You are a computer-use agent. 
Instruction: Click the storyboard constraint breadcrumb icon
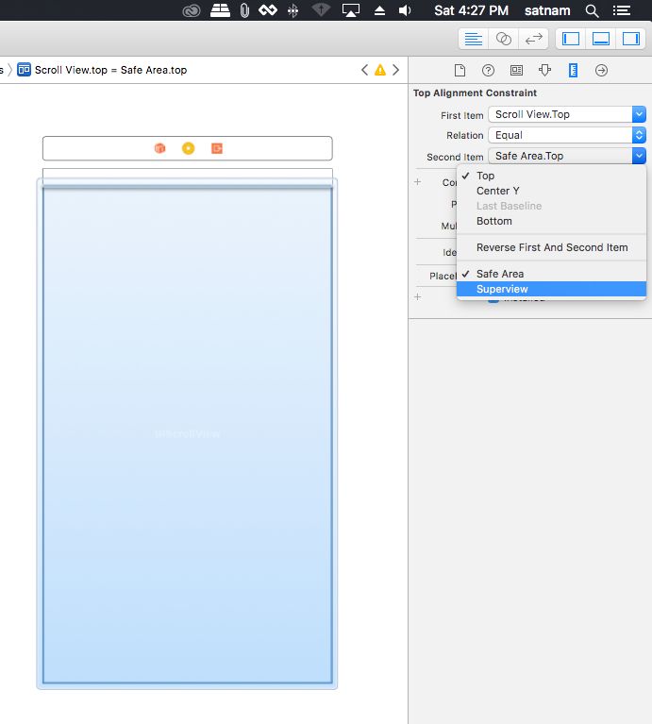24,70
